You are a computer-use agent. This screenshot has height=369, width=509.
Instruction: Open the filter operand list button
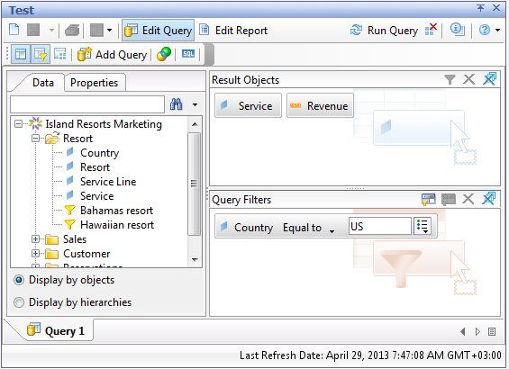[x=423, y=226]
